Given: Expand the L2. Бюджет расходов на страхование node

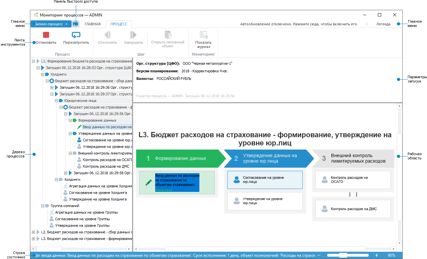Looking at the screenshot, I should [x=33, y=232].
